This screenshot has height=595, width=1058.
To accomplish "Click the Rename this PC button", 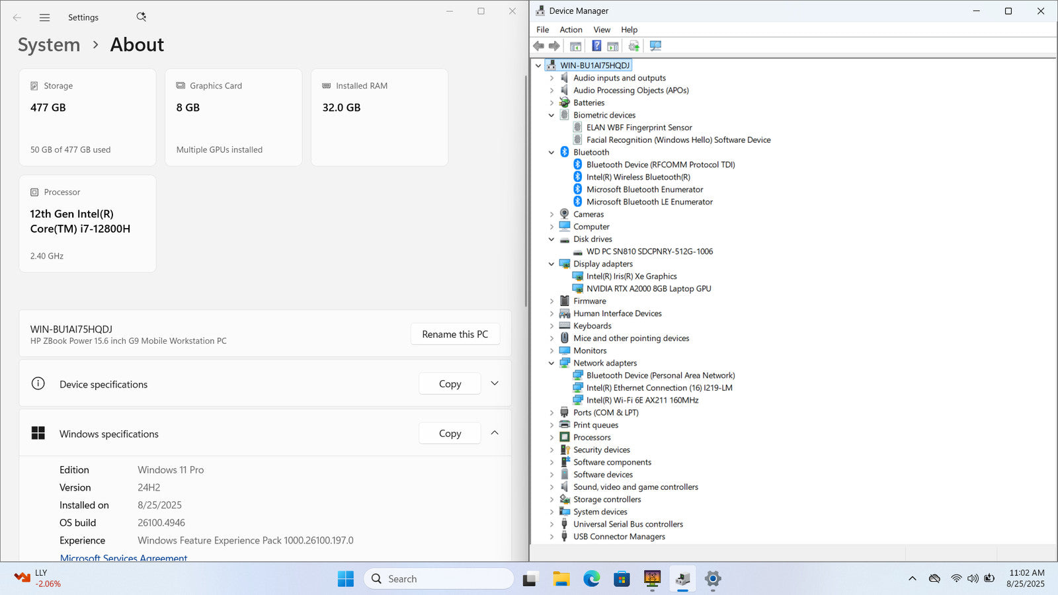I will 455,334.
